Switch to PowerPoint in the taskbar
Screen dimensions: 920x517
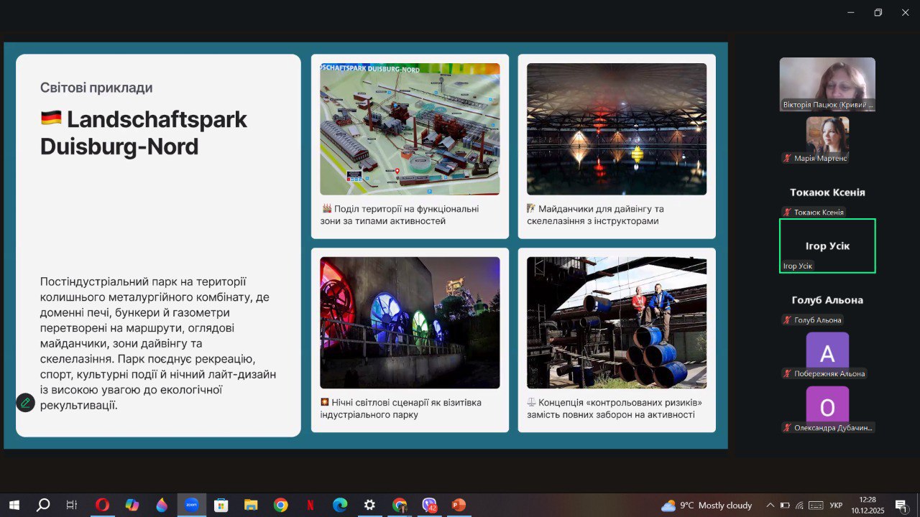click(459, 505)
